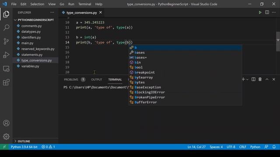This screenshot has height=157, width=280.
Task: Change language mode via Python
Action: click(255, 147)
